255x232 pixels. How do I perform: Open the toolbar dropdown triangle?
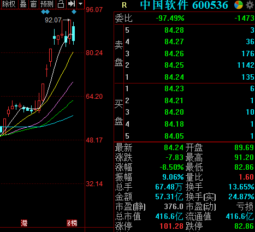[x=80, y=4]
